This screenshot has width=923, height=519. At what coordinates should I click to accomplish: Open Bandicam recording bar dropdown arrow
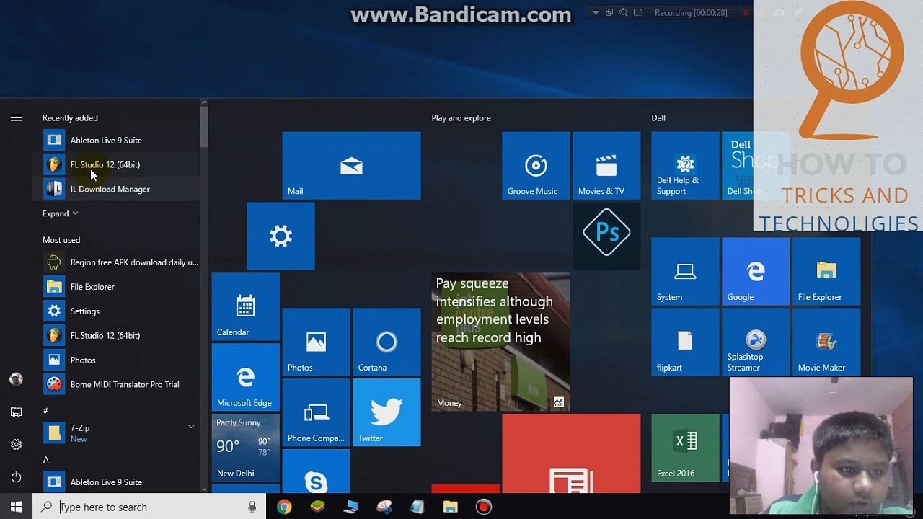pos(595,12)
